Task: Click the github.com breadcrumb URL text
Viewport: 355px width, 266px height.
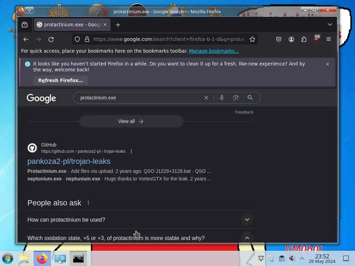Action: click(x=83, y=151)
